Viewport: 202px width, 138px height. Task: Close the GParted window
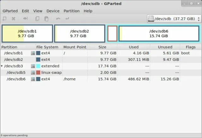click(x=199, y=3)
